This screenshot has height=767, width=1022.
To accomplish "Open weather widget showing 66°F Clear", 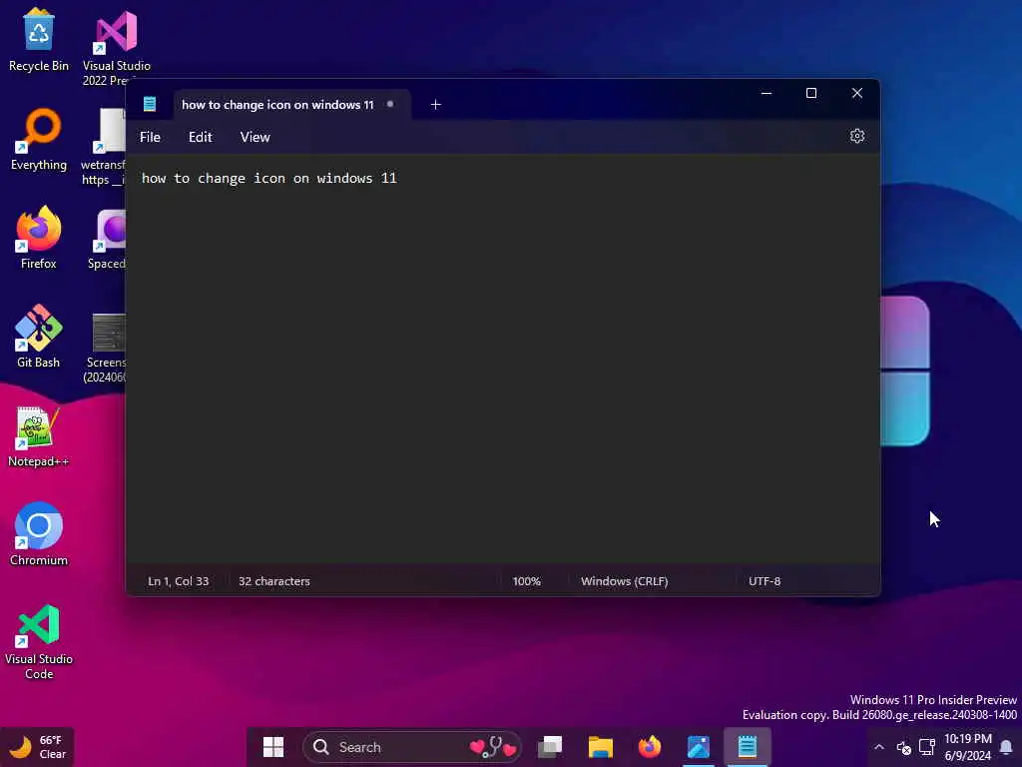I will [38, 747].
